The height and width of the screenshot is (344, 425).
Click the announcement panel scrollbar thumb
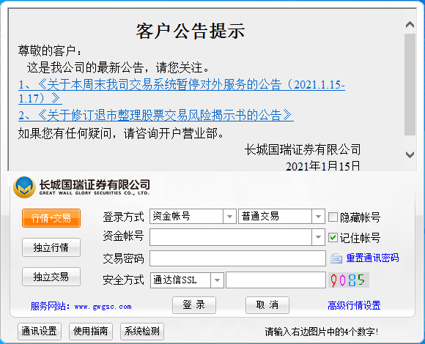(410, 84)
